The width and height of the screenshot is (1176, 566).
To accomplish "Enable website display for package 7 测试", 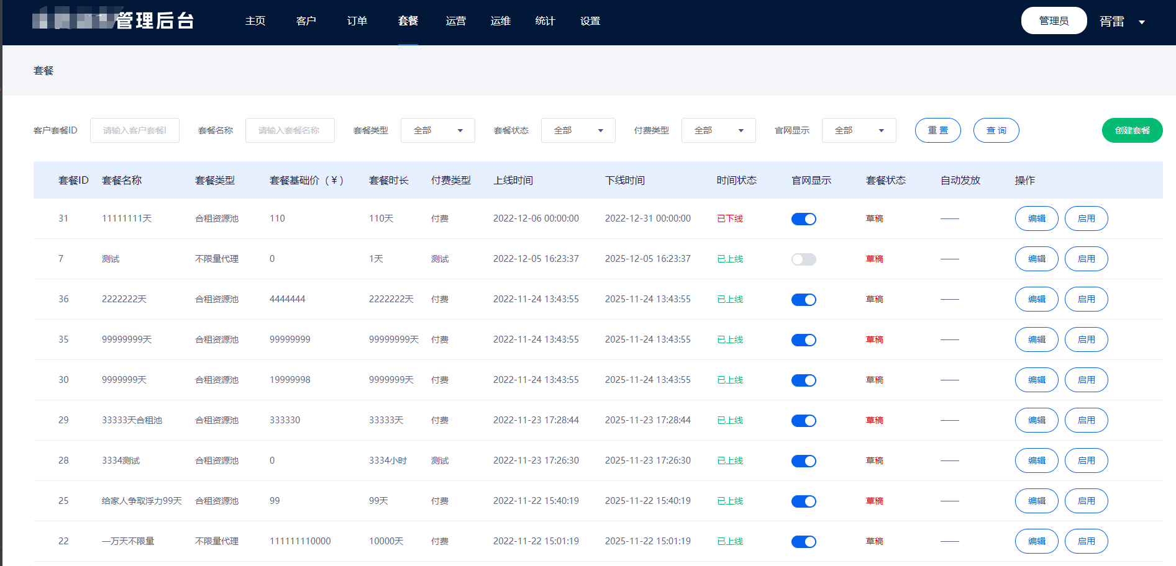I will tap(803, 259).
